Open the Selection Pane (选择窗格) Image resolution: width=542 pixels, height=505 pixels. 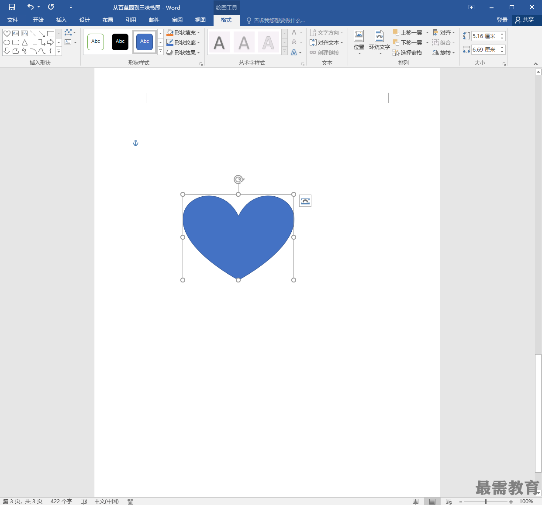click(407, 52)
